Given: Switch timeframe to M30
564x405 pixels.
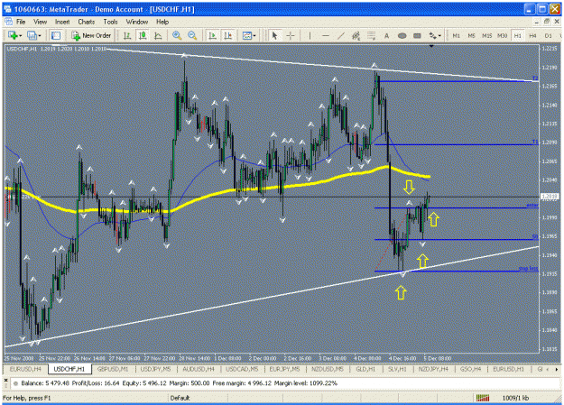Looking at the screenshot, I should 502,35.
